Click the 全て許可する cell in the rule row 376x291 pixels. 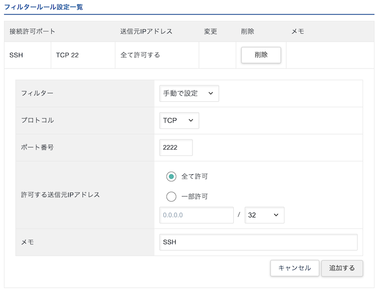click(x=140, y=55)
